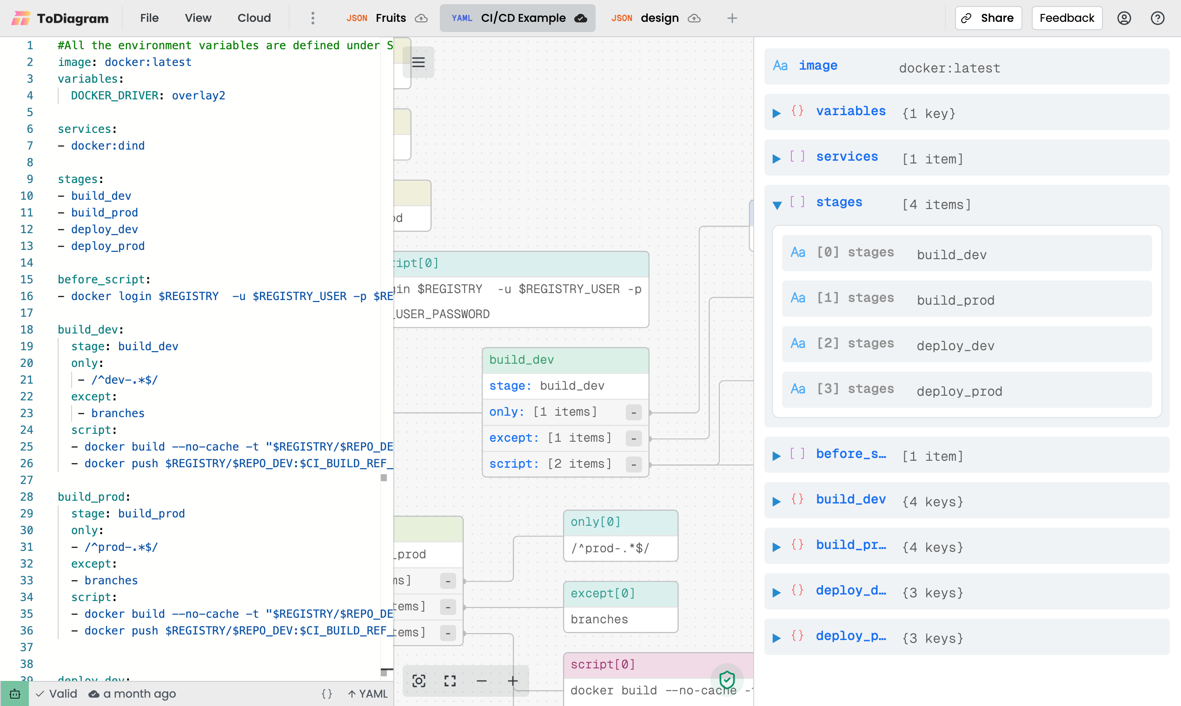This screenshot has height=706, width=1181.
Task: Collapse the only row in build_dev node
Action: tap(633, 412)
